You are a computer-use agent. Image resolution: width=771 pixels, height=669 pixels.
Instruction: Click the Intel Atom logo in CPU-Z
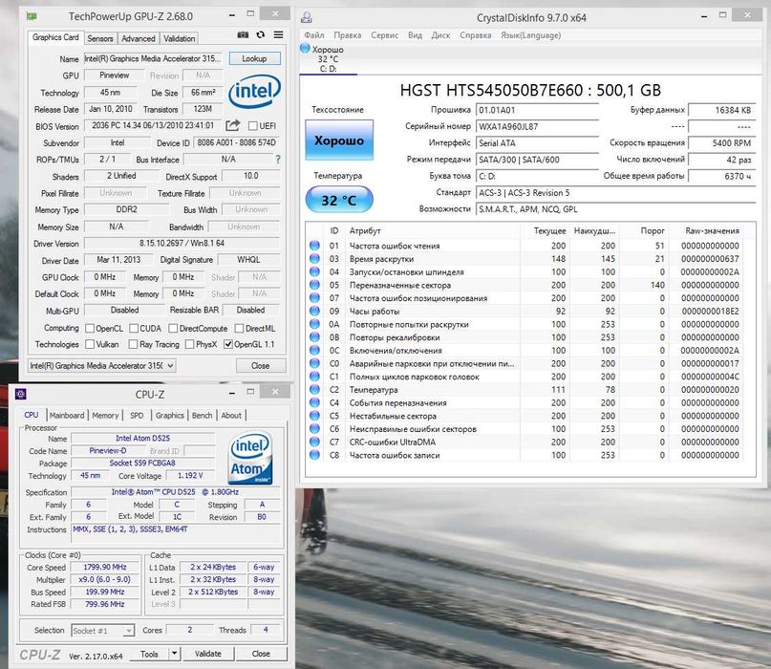point(251,458)
